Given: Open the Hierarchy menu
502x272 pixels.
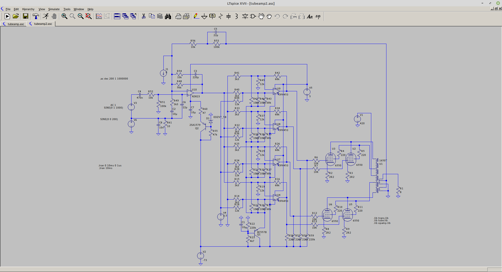Looking at the screenshot, I should click(28, 9).
